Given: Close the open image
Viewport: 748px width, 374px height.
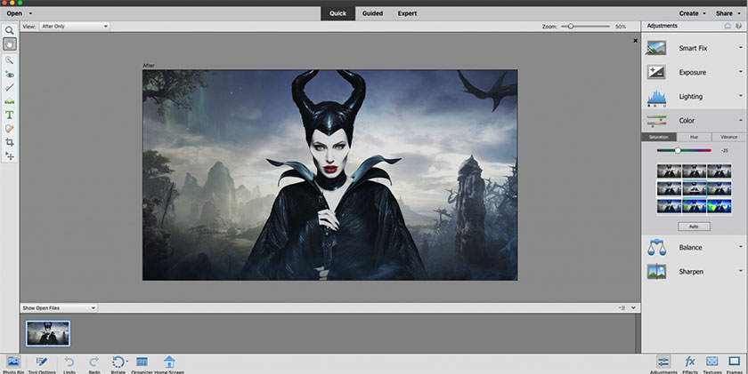Looking at the screenshot, I should point(636,41).
